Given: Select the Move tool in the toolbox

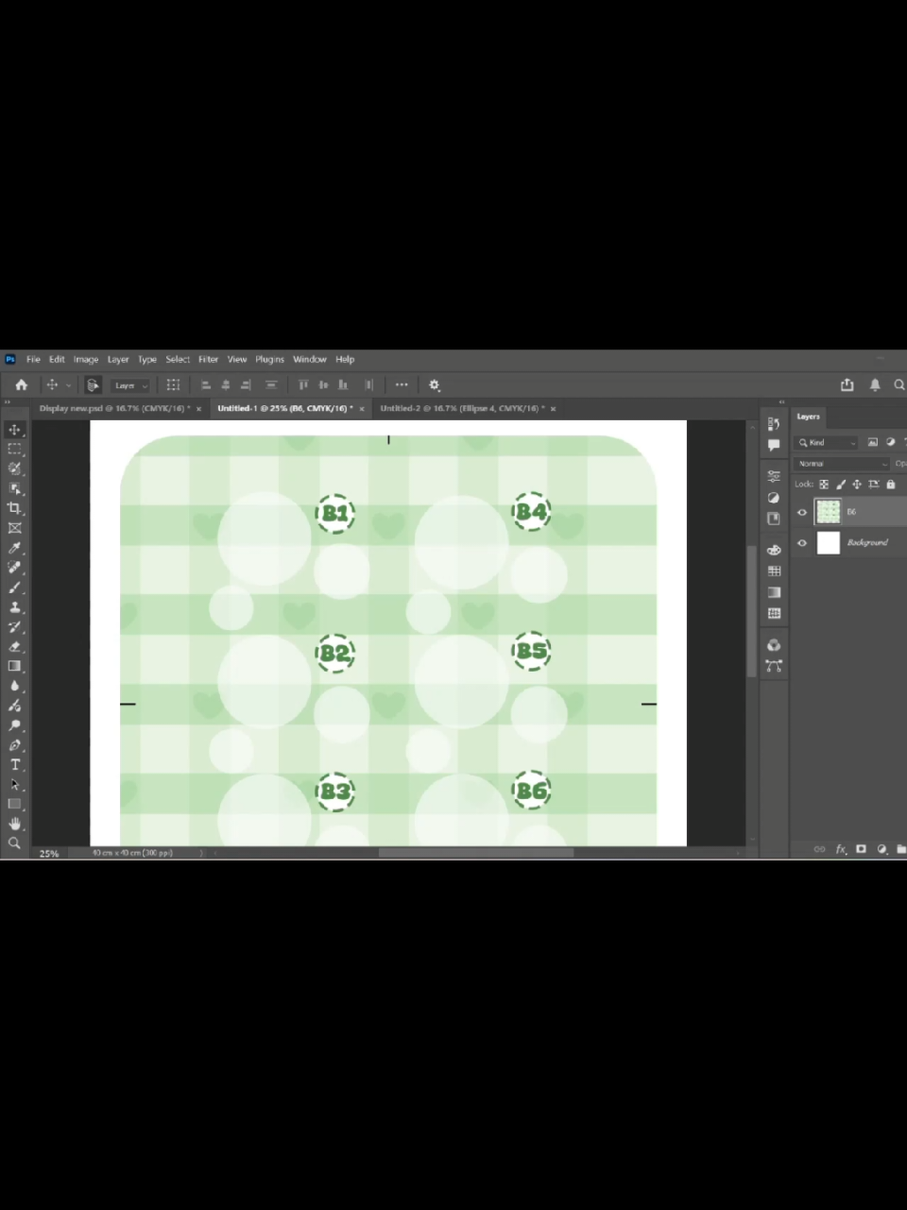Looking at the screenshot, I should [14, 430].
